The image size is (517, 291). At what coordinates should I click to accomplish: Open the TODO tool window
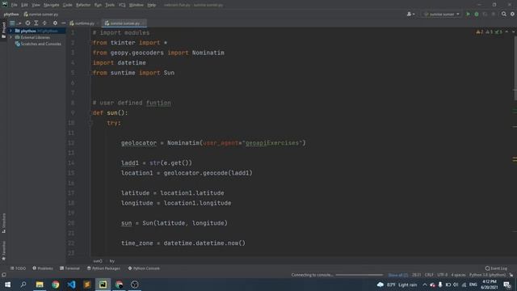click(18, 268)
